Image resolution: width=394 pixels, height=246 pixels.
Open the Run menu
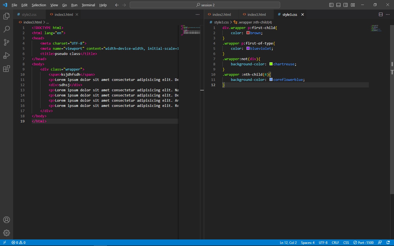(74, 5)
